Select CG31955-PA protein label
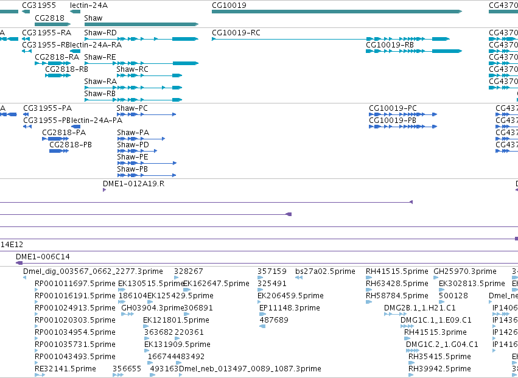 click(47, 108)
